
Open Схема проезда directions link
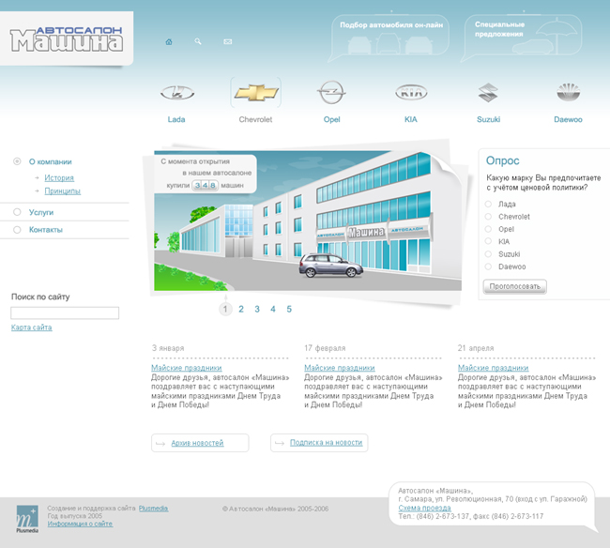[424, 508]
